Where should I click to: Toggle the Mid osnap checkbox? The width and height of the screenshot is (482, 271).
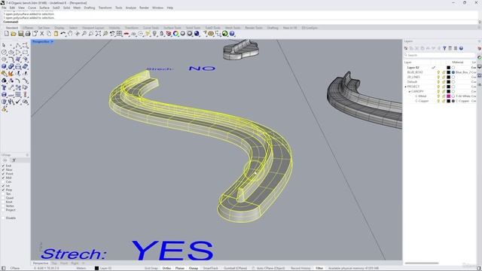pyautogui.click(x=3, y=178)
